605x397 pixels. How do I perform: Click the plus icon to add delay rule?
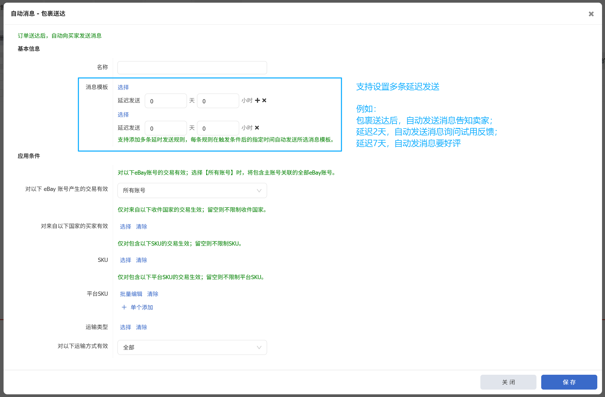pyautogui.click(x=257, y=100)
